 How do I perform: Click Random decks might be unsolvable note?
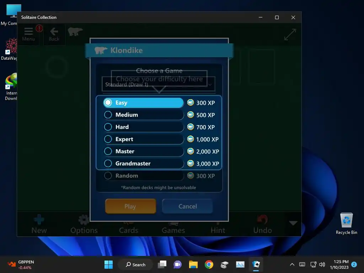click(x=158, y=188)
